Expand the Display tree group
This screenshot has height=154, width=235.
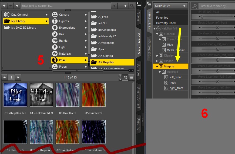157,55
